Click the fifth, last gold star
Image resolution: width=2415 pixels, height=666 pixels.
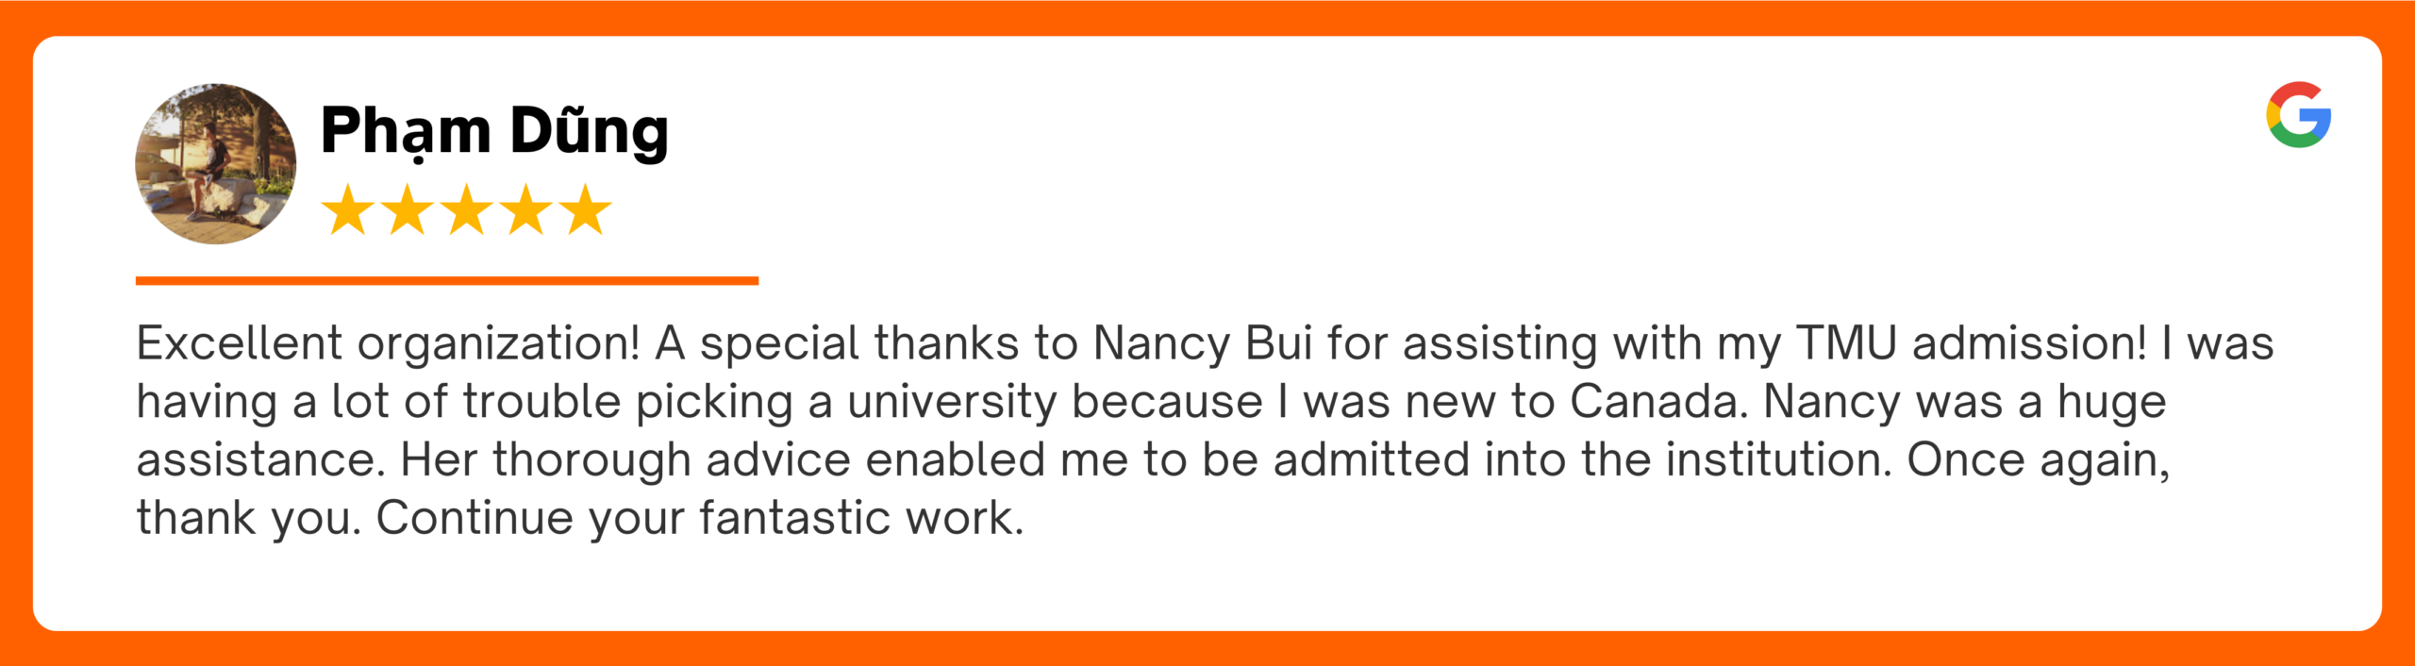(x=586, y=209)
